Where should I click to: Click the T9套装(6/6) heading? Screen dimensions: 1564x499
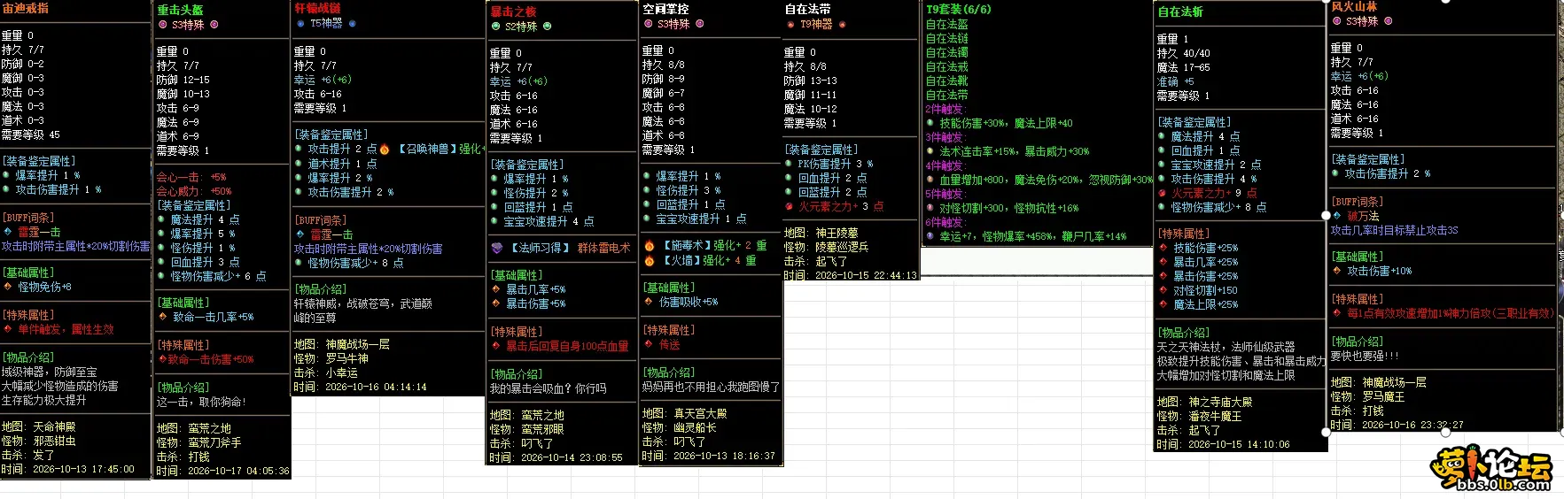click(959, 9)
